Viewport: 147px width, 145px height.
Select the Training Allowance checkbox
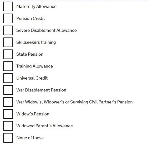pyautogui.click(x=8, y=66)
